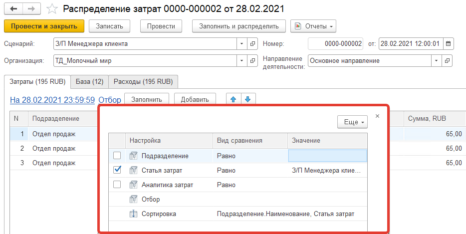The width and height of the screenshot is (466, 234).
Task: Uncheck the Статья затрат filter checkbox
Action: click(117, 170)
